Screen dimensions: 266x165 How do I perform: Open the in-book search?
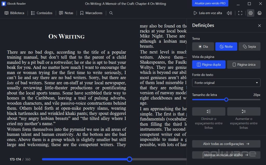[111, 13]
